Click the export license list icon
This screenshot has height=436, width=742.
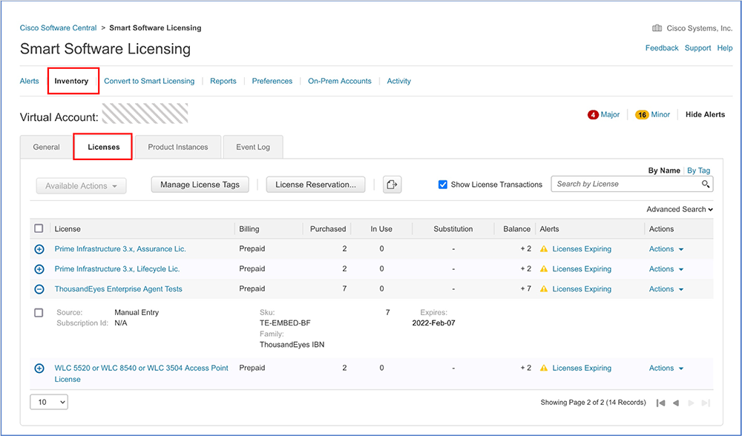(x=392, y=185)
